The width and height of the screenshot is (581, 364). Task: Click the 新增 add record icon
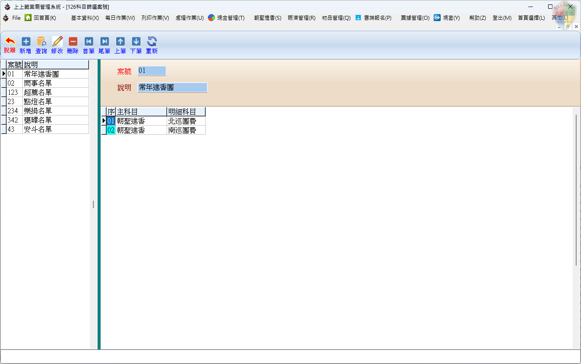pyautogui.click(x=26, y=42)
